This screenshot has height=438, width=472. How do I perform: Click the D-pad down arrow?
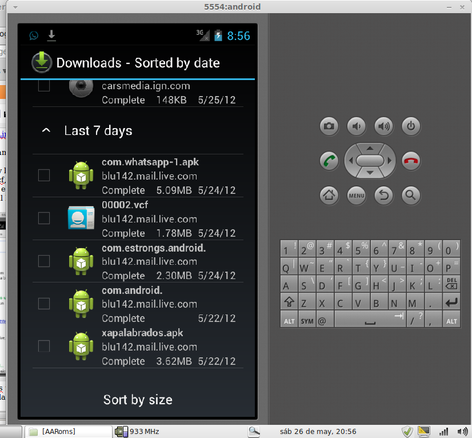pyautogui.click(x=370, y=173)
